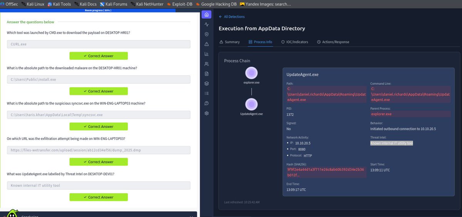Click the Answer the questions below heading
This screenshot has width=462, height=217.
click(x=31, y=22)
